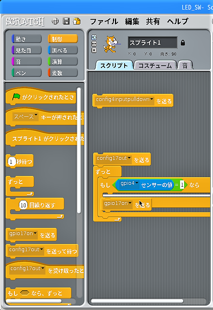Select the 制御 block category
Image resolution: width=213 pixels, height=310 pixels.
point(63,39)
